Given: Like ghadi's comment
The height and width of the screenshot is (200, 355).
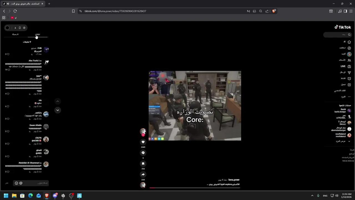Looking at the screenshot, I should coord(8,156).
